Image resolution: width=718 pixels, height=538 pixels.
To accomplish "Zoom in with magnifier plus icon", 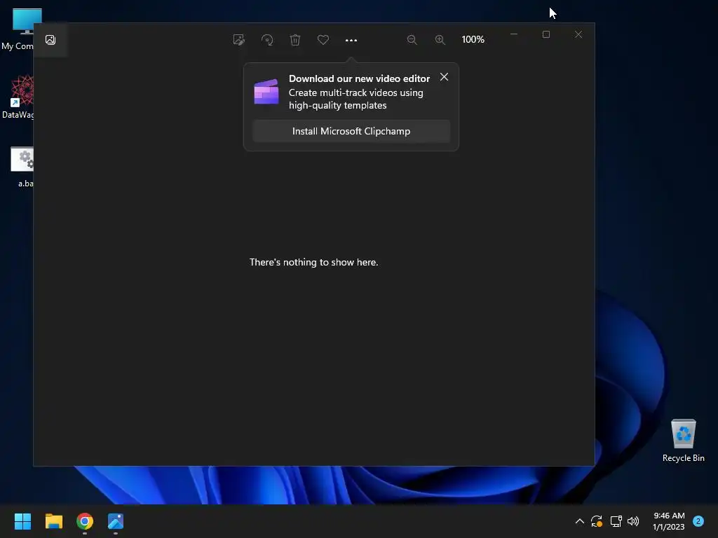I will [440, 40].
